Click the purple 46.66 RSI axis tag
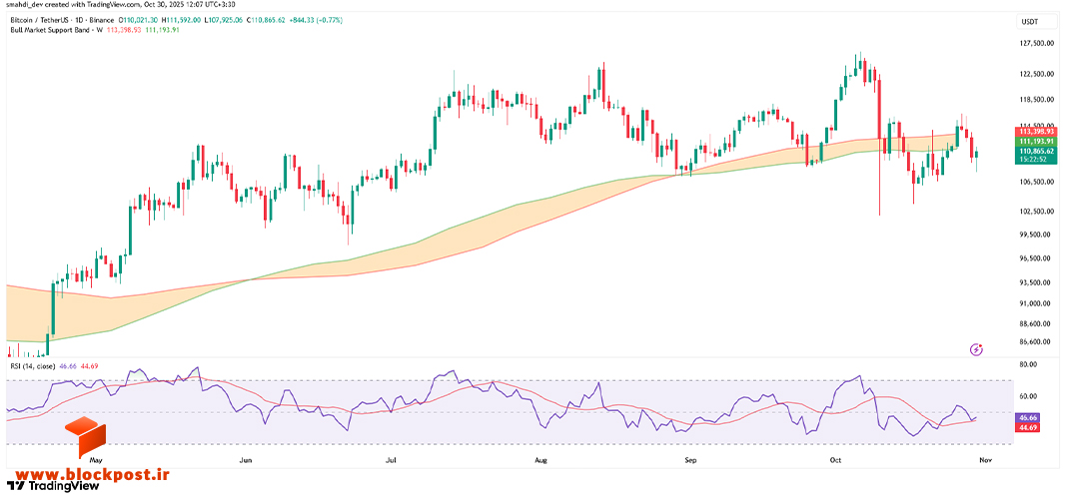Screen dimensions: 1065x499 click(1028, 417)
